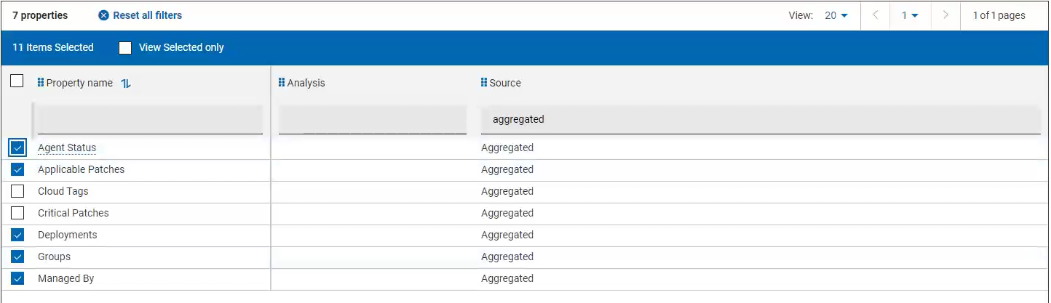1051x303 pixels.
Task: Open the Agent Status property link
Action: pyautogui.click(x=67, y=148)
